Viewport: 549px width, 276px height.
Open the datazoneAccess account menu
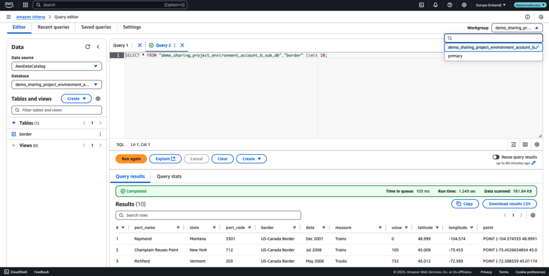tap(529, 5)
